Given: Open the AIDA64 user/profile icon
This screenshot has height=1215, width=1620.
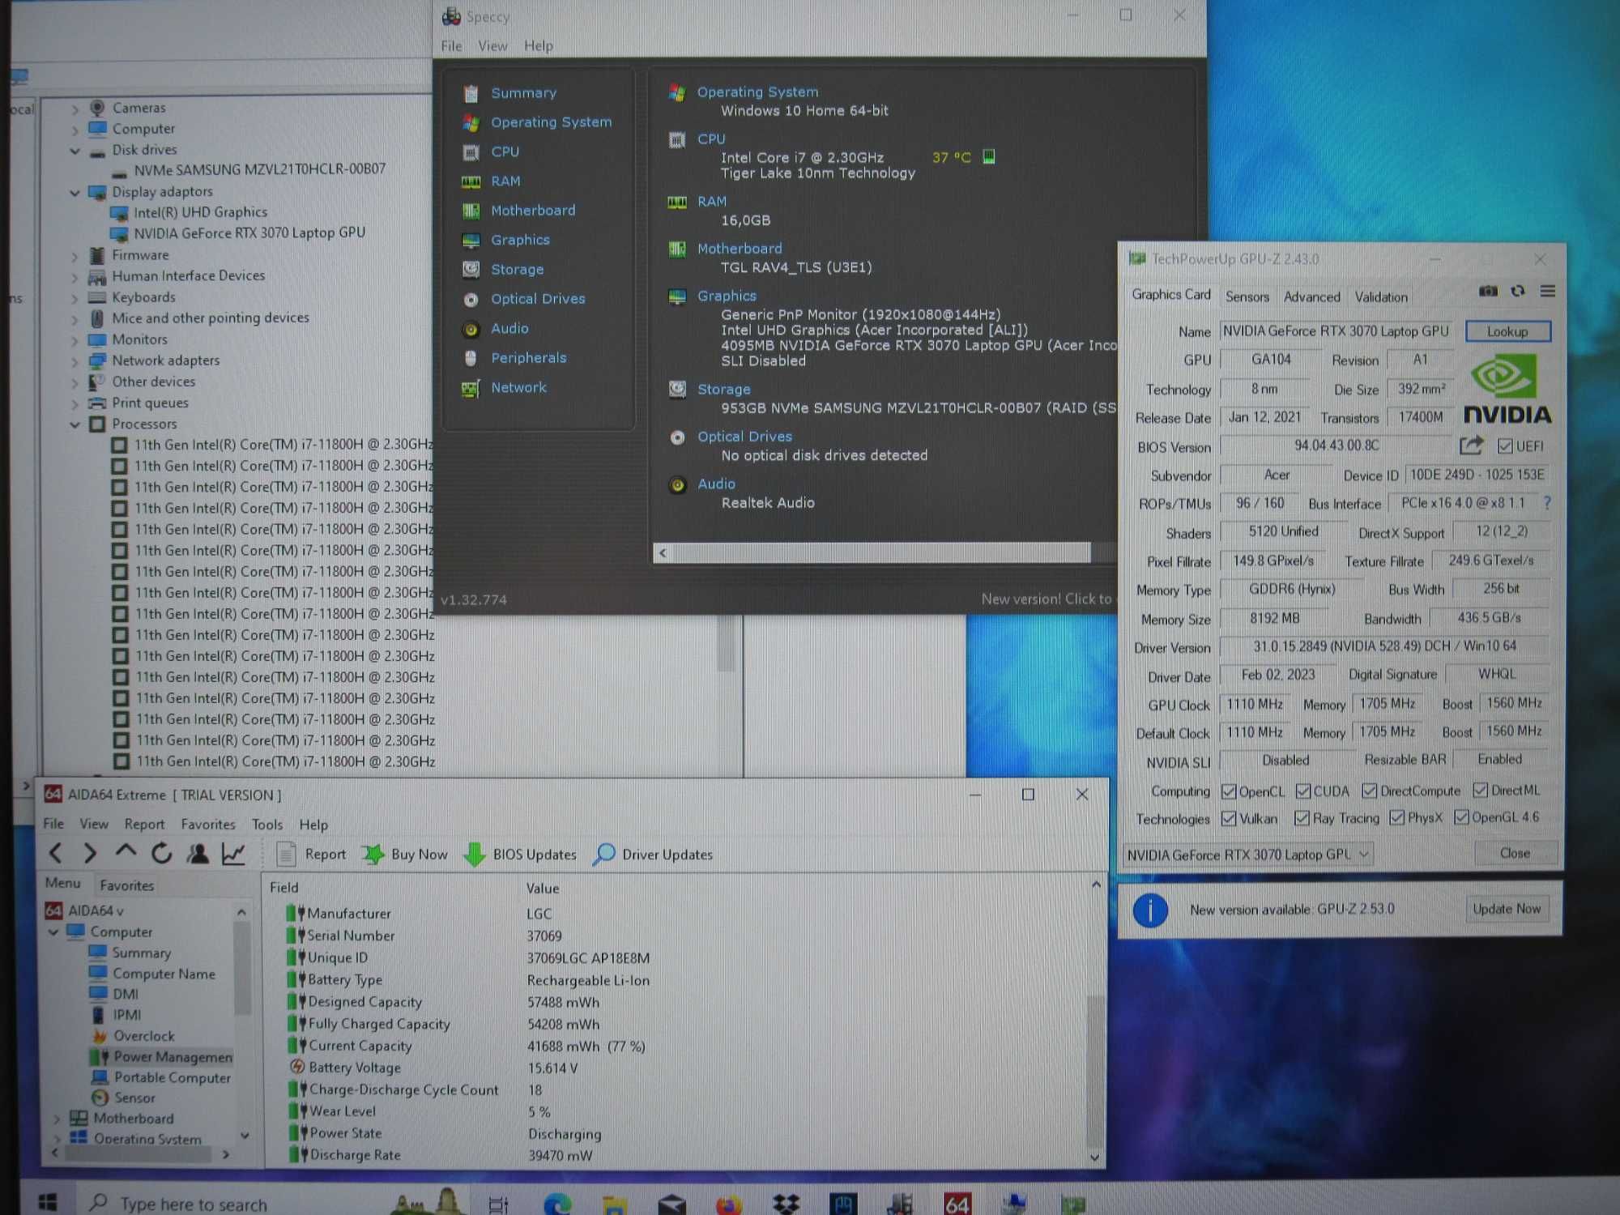Looking at the screenshot, I should tap(198, 854).
